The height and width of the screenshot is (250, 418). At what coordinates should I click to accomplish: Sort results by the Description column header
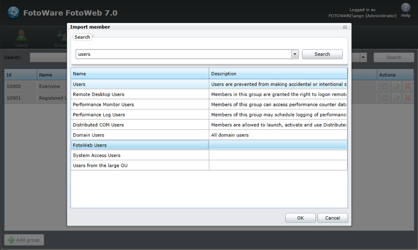click(278, 74)
